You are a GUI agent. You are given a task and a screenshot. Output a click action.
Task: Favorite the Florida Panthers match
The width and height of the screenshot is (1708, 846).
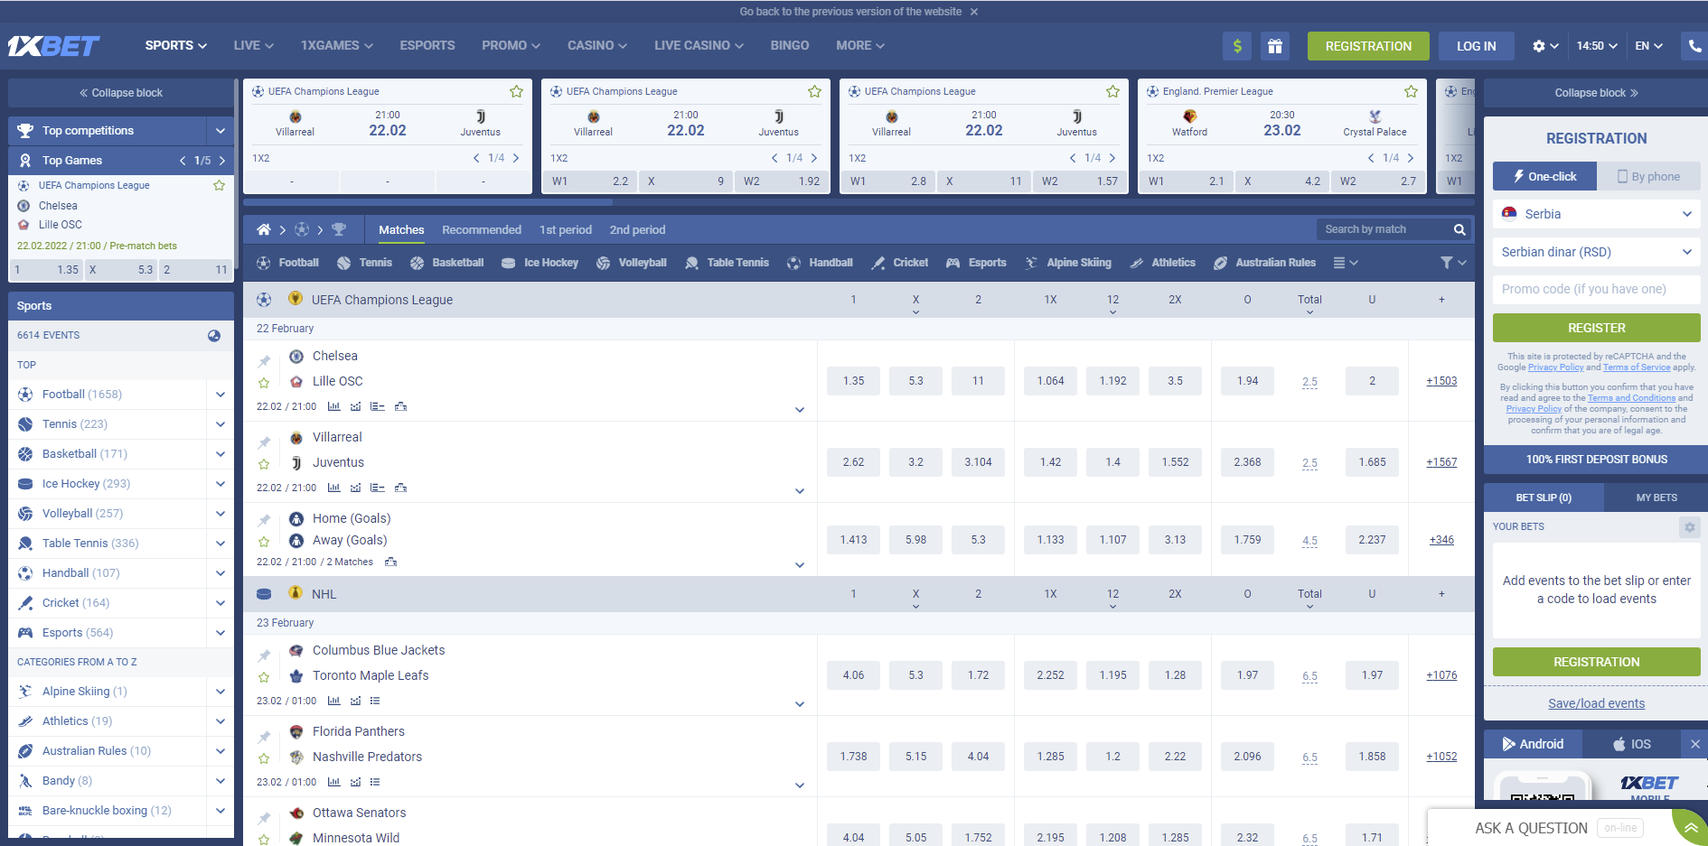(264, 758)
